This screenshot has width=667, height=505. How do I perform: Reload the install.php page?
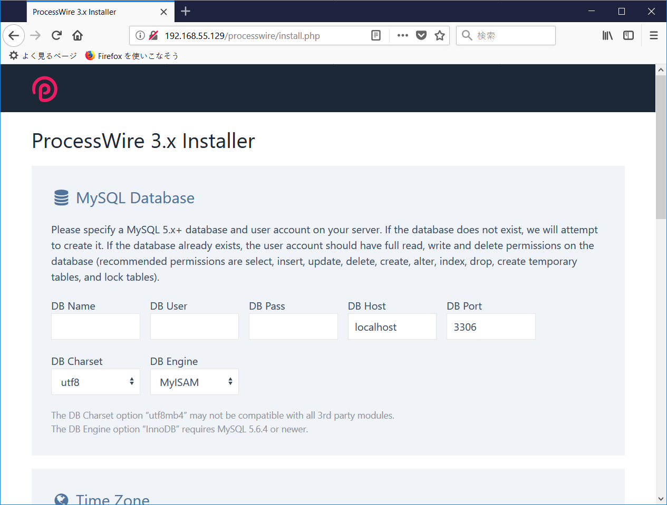tap(56, 35)
